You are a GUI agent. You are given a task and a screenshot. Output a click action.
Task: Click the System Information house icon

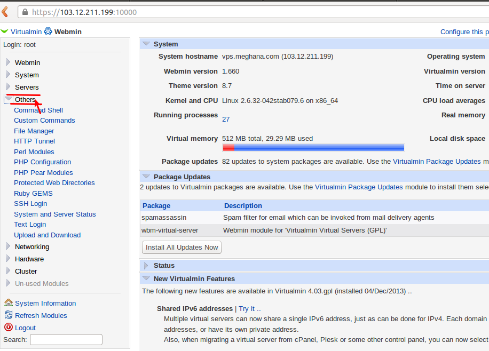point(9,302)
